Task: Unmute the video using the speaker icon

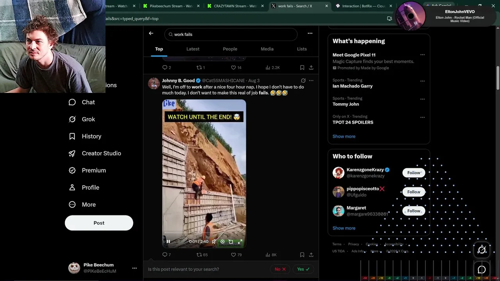Action: [214, 242]
